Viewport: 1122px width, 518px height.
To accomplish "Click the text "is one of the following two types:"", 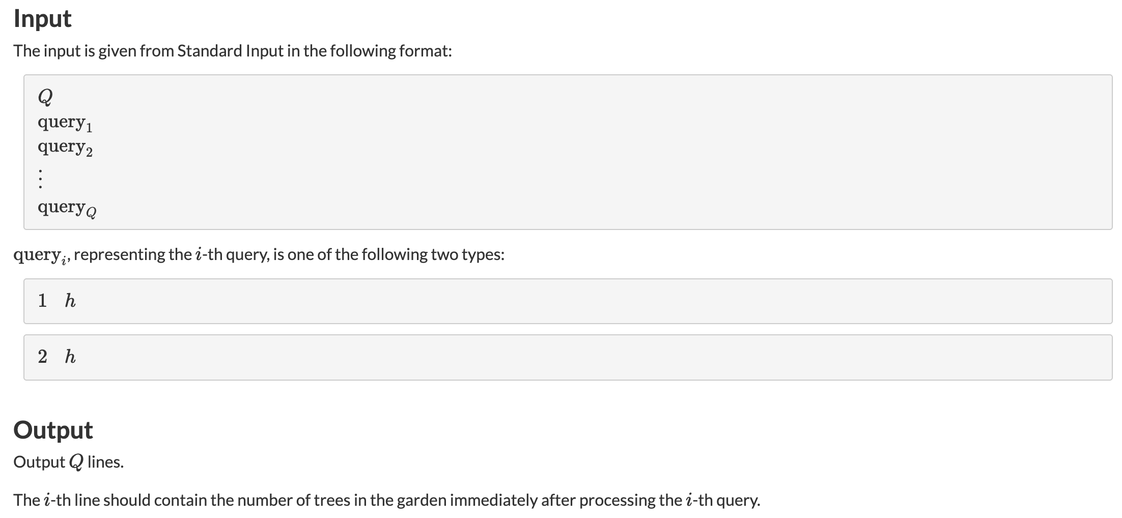I will 388,254.
